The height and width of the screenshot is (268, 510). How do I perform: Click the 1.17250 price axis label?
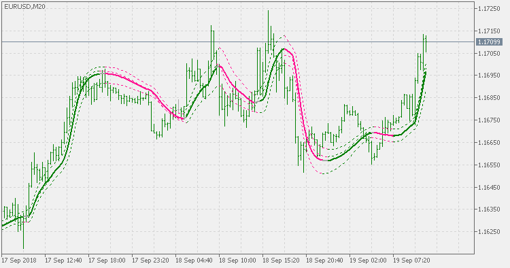(x=489, y=8)
